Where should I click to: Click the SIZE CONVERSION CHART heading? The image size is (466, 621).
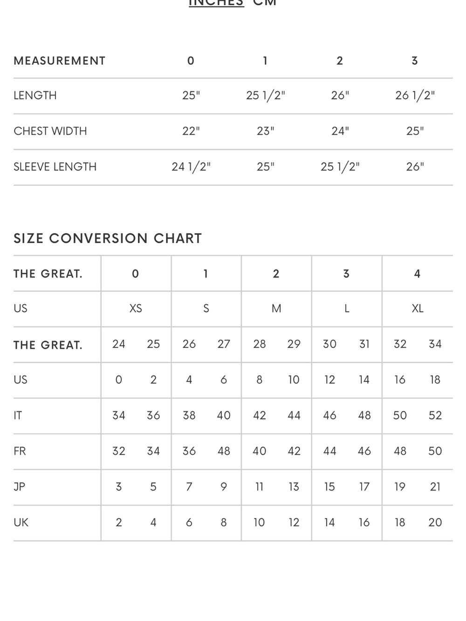point(108,238)
